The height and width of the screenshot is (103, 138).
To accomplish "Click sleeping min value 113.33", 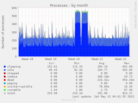I will pyautogui.click(x=77, y=67).
